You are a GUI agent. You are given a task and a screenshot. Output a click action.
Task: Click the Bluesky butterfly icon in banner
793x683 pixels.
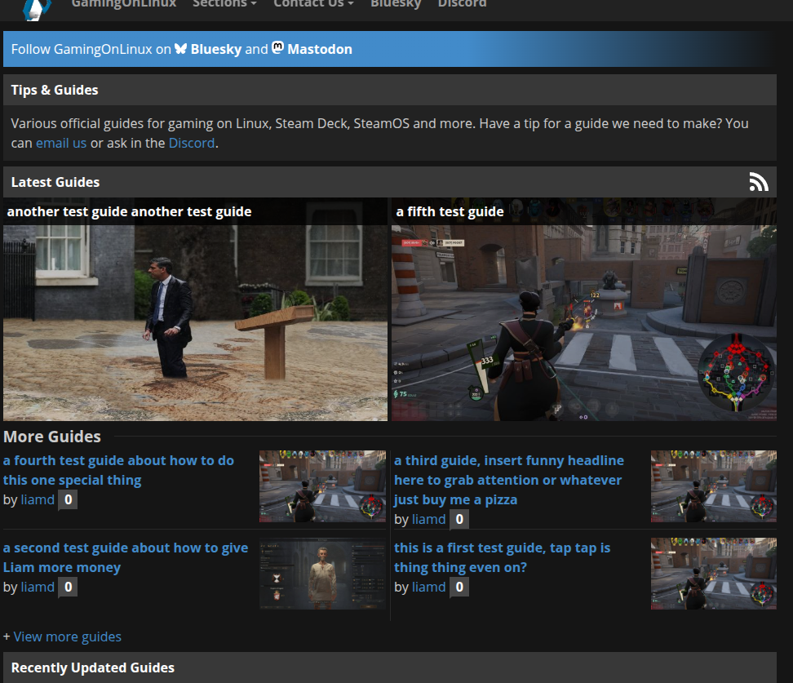pos(181,49)
